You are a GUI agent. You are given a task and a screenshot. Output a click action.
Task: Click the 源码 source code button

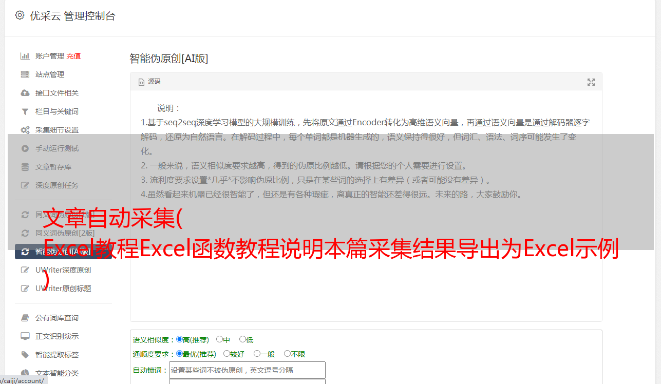click(x=149, y=82)
